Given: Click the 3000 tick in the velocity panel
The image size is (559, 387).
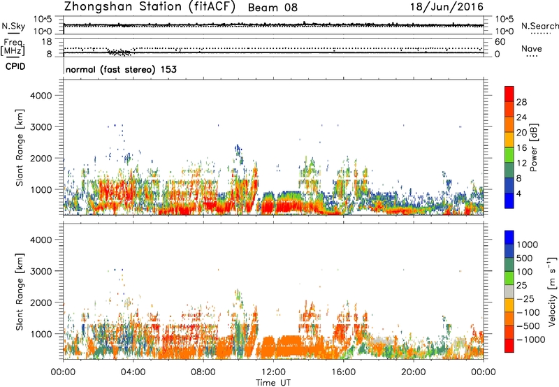Looking at the screenshot, I should tap(41, 271).
